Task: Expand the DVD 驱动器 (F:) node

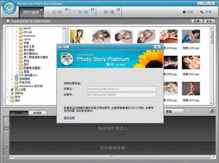Action: click(x=12, y=75)
